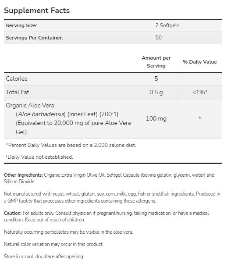This screenshot has height=260, width=227.
Task: Click the Percent Daily Values footnote
Action: 71,145
